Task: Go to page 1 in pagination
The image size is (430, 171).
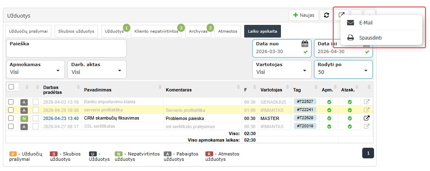Action: pos(368,153)
